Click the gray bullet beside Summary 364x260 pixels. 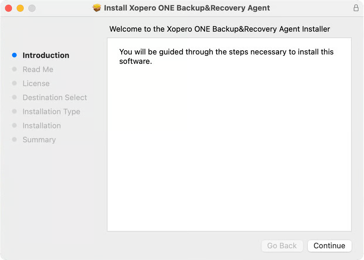pyautogui.click(x=14, y=140)
